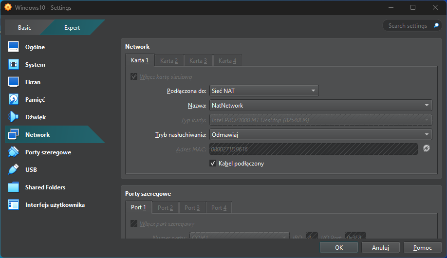Select the Karta 3 tab
447x258 pixels.
pyautogui.click(x=198, y=60)
